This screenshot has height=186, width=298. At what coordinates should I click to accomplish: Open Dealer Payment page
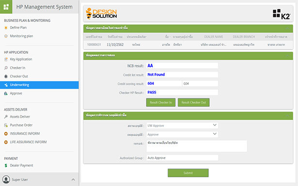21,166
